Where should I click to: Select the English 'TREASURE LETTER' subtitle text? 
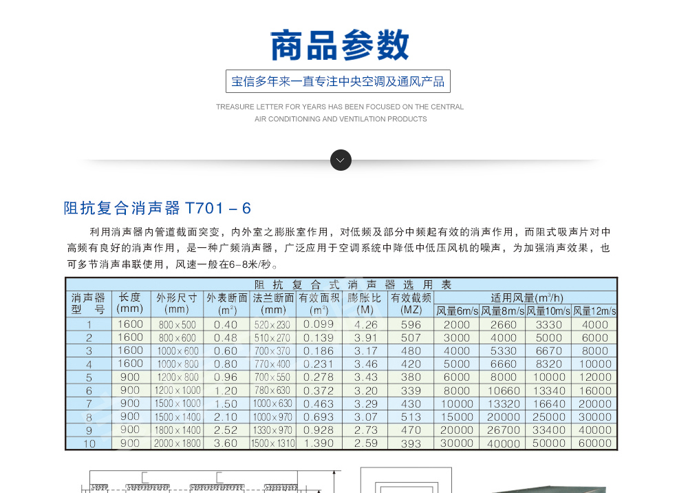point(340,113)
